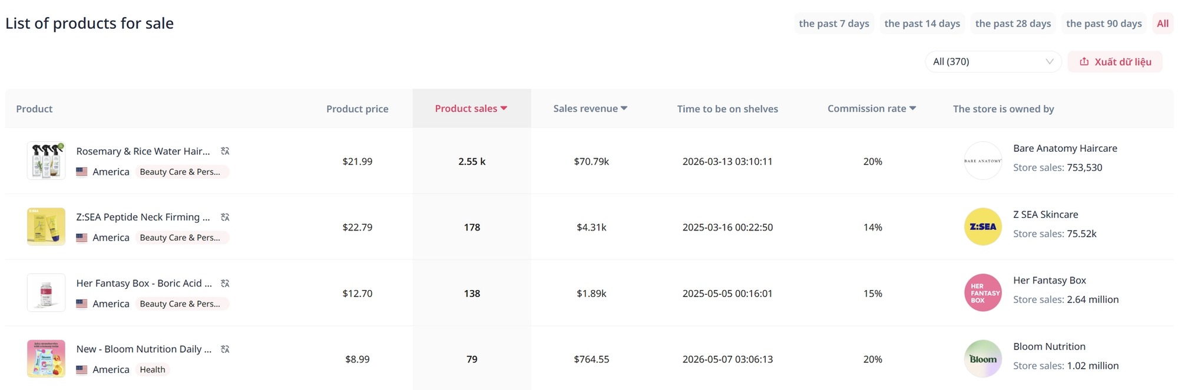This screenshot has height=390, width=1178.
Task: Switch to the past 90 days range
Action: point(1104,24)
